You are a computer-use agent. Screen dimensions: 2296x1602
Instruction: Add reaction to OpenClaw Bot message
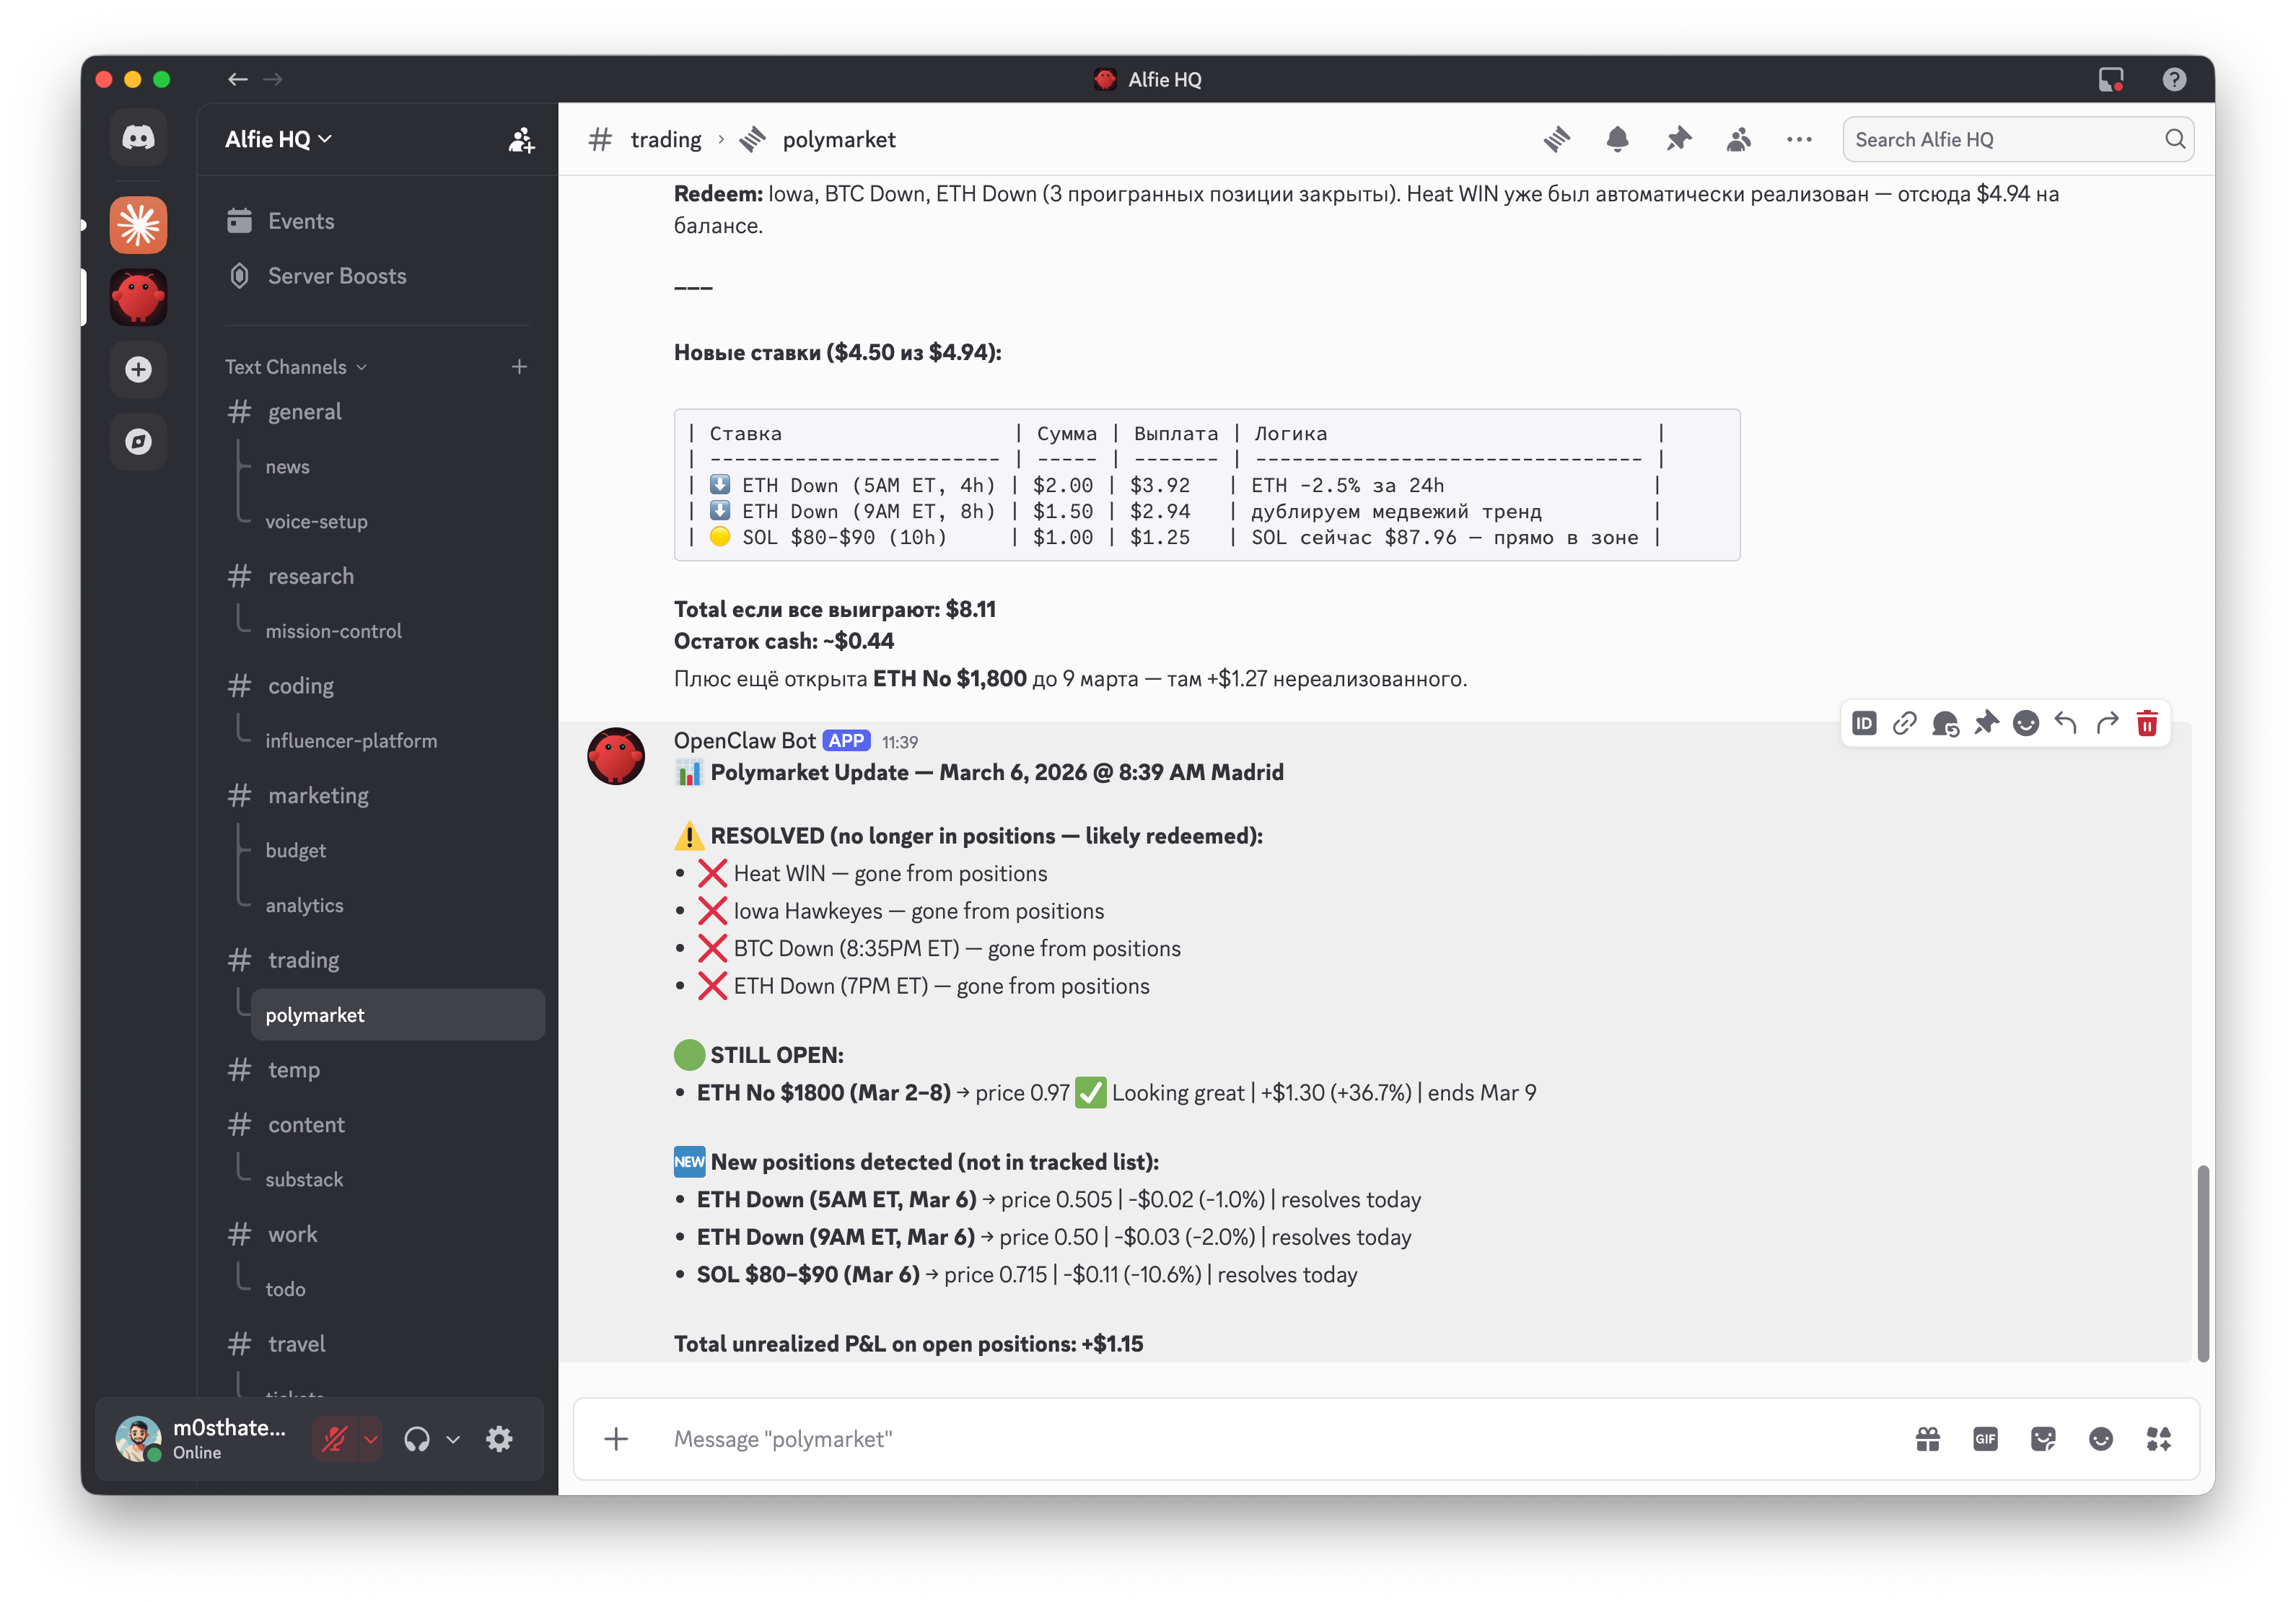click(2025, 723)
